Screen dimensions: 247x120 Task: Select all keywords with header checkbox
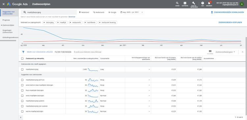[x=22, y=58]
